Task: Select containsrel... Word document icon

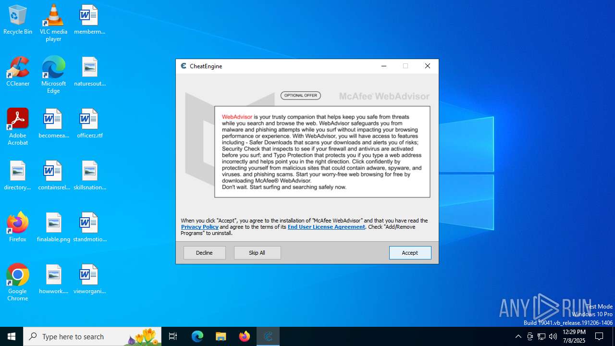Action: click(53, 175)
